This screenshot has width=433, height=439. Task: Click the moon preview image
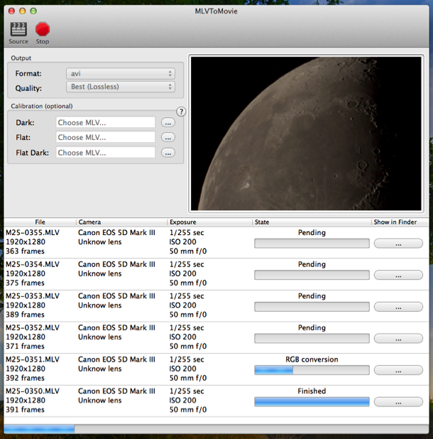[308, 133]
